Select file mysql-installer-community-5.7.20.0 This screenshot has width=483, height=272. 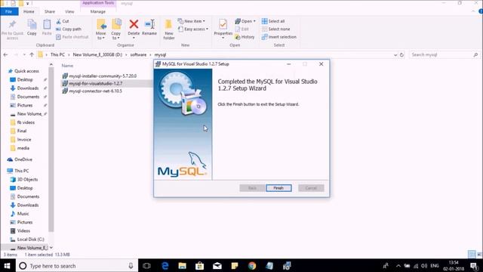[99, 76]
